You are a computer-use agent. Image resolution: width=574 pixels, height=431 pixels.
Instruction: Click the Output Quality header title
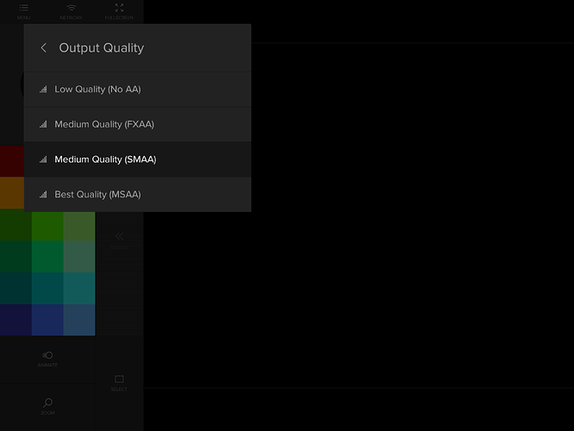tap(102, 48)
